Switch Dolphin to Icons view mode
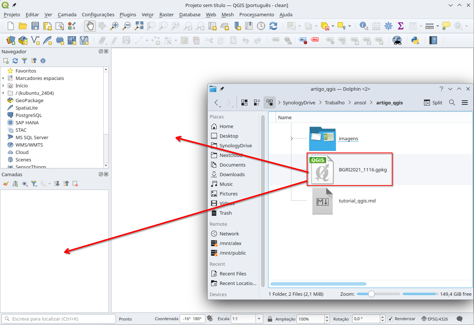This screenshot has height=325, width=474. coord(244,103)
